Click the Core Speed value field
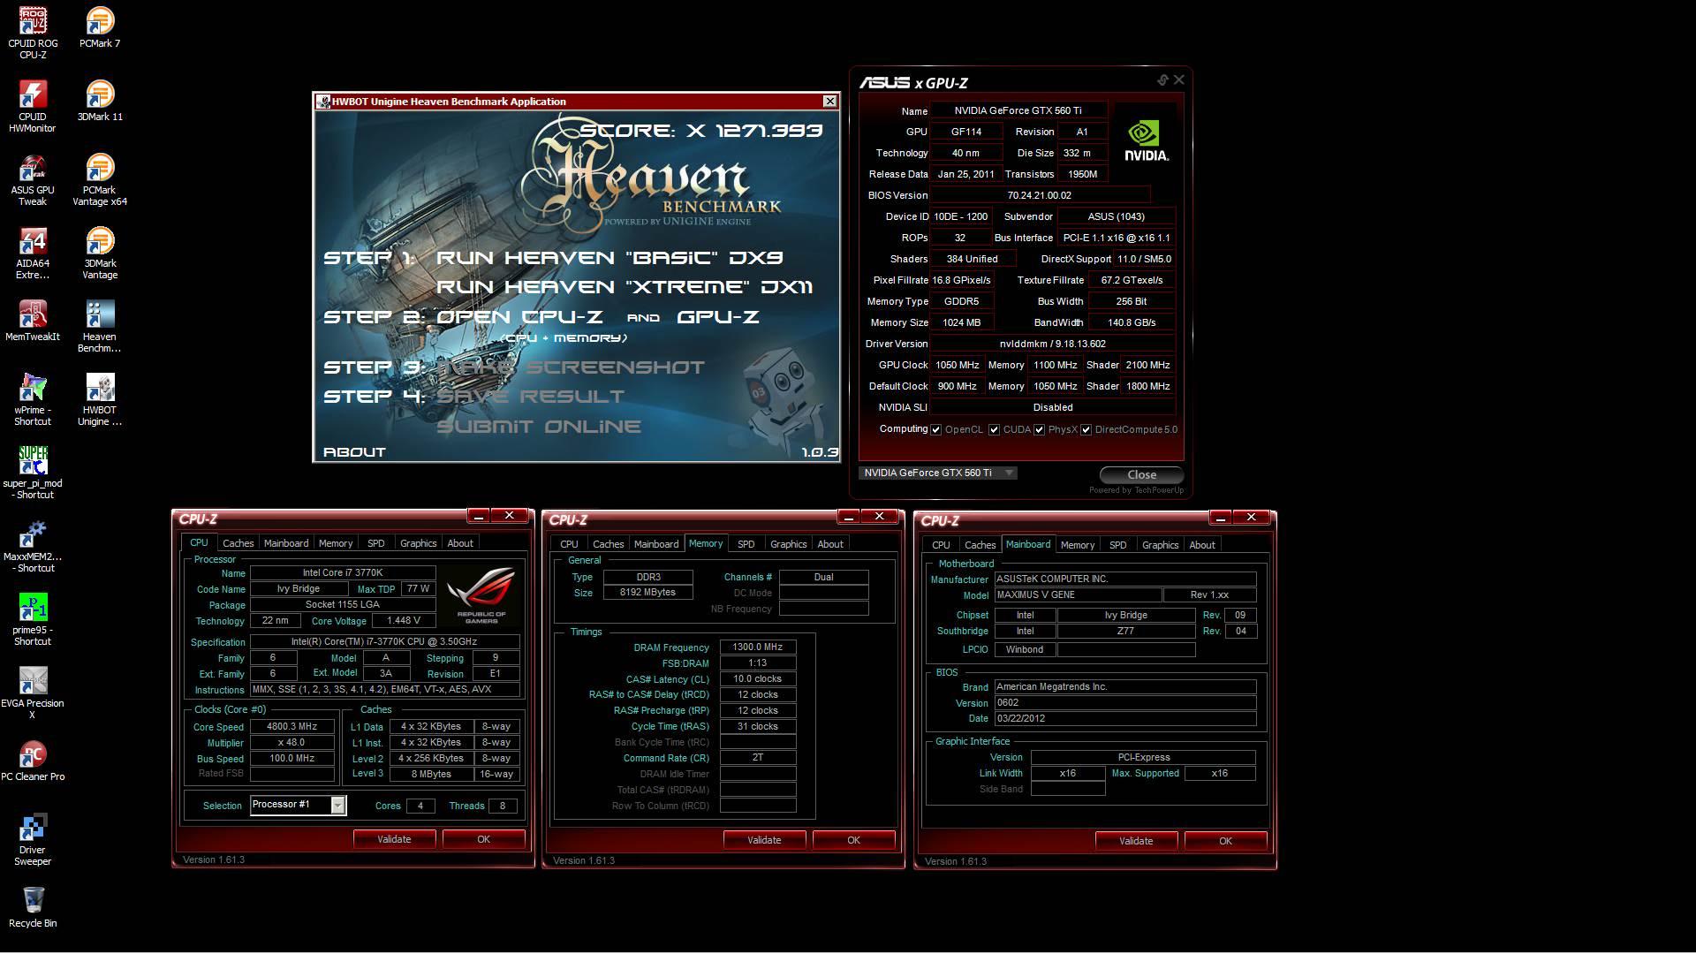This screenshot has height=954, width=1696. click(x=291, y=726)
